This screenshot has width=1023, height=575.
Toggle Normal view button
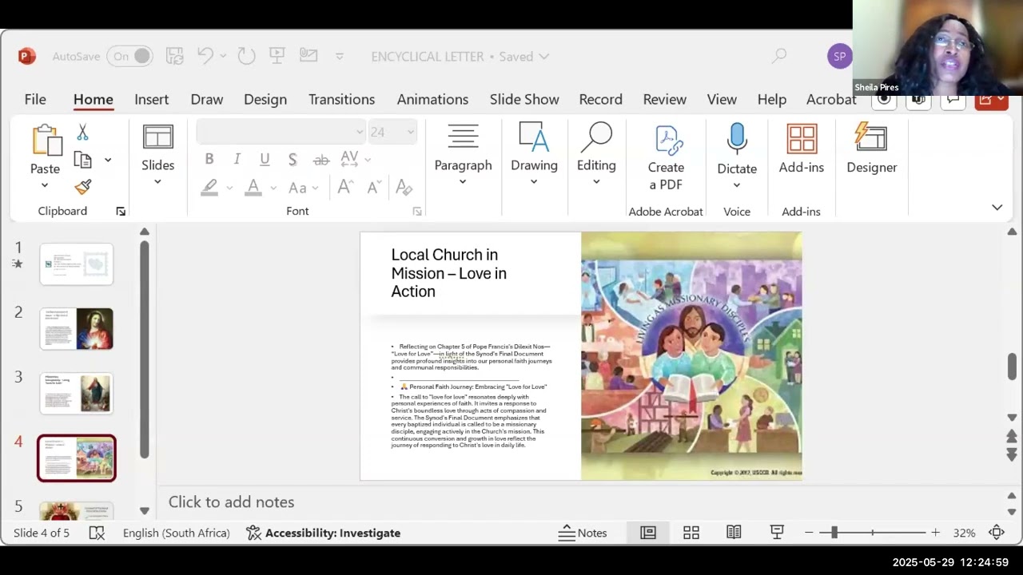648,533
